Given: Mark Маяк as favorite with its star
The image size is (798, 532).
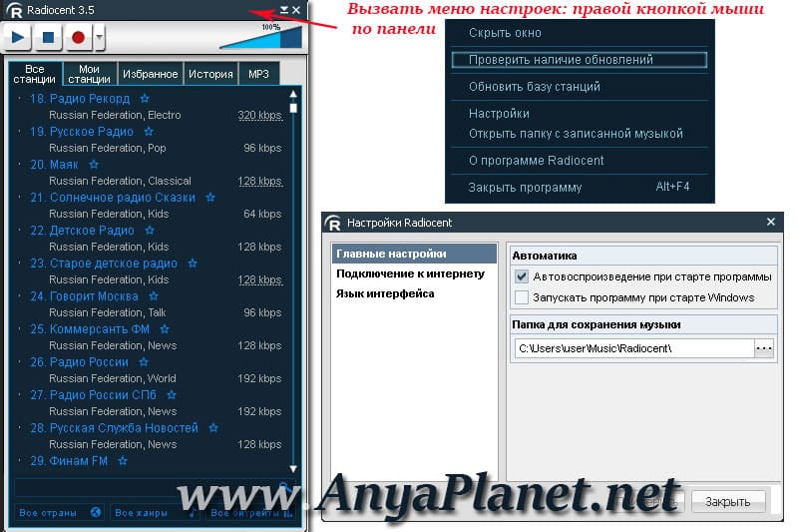Looking at the screenshot, I should [x=94, y=165].
